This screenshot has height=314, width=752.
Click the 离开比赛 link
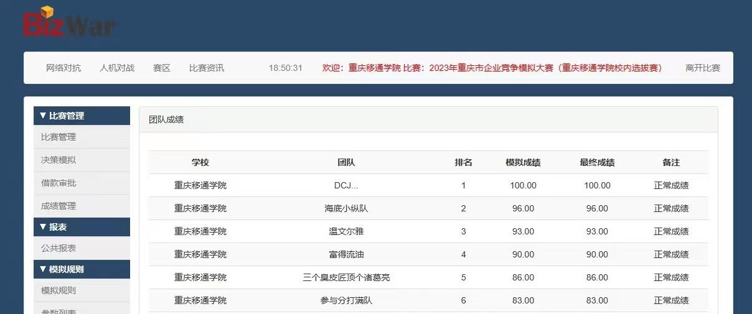(x=703, y=68)
